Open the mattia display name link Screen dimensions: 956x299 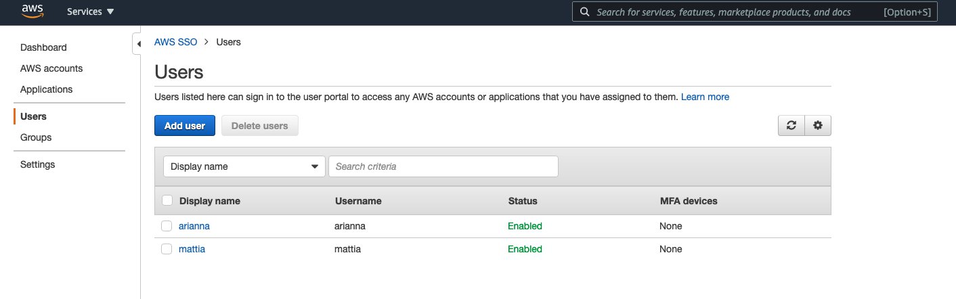point(192,249)
